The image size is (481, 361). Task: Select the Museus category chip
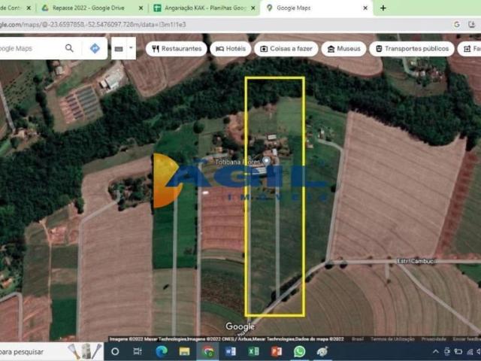(x=343, y=49)
